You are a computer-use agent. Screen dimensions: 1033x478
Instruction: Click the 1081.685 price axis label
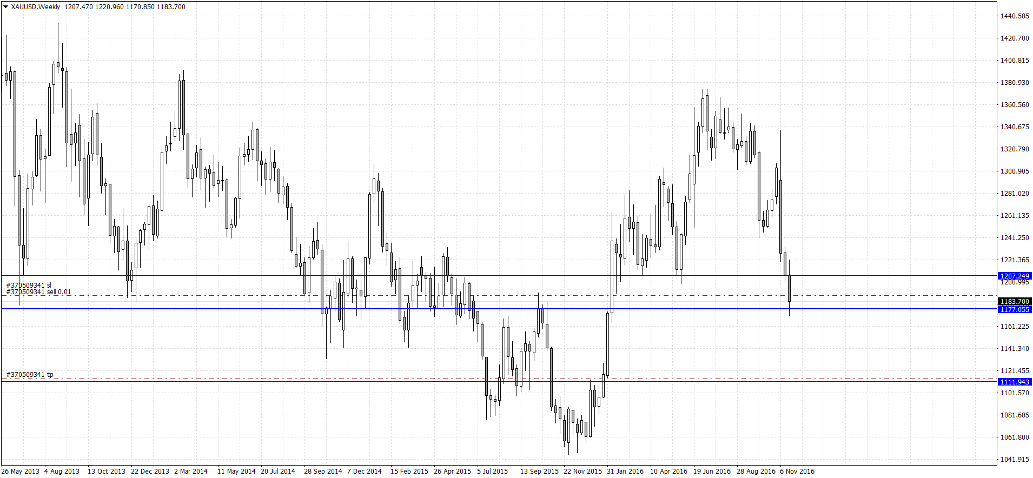point(1015,415)
